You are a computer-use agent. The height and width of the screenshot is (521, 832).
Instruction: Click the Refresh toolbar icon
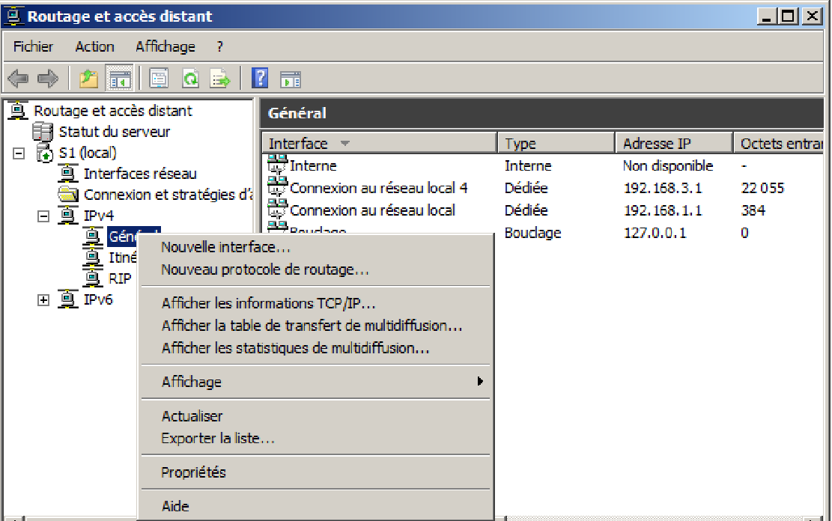(x=191, y=78)
